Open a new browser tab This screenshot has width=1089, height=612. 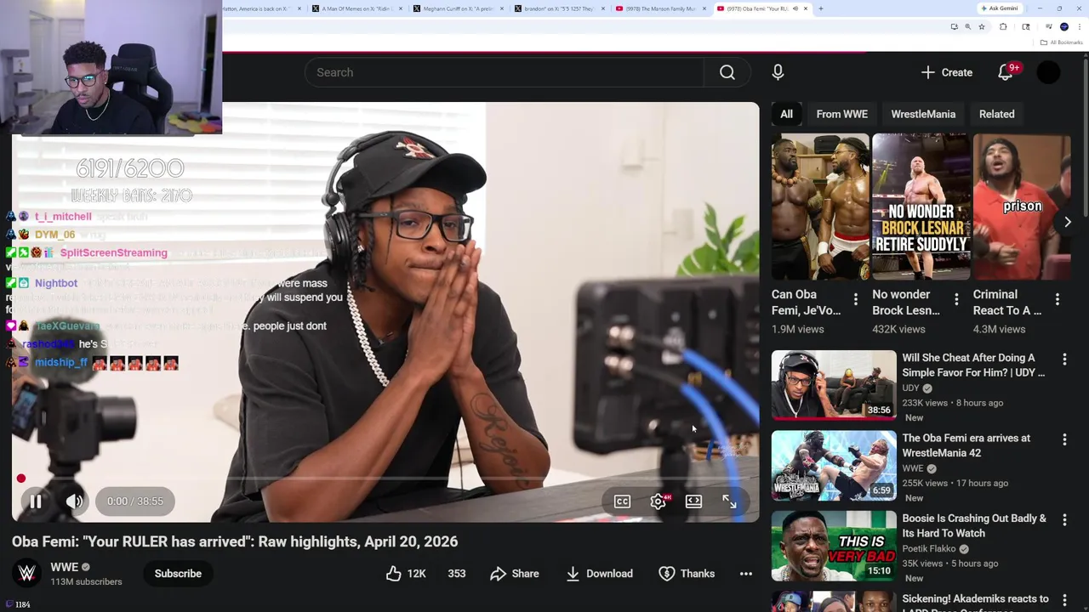(x=820, y=8)
